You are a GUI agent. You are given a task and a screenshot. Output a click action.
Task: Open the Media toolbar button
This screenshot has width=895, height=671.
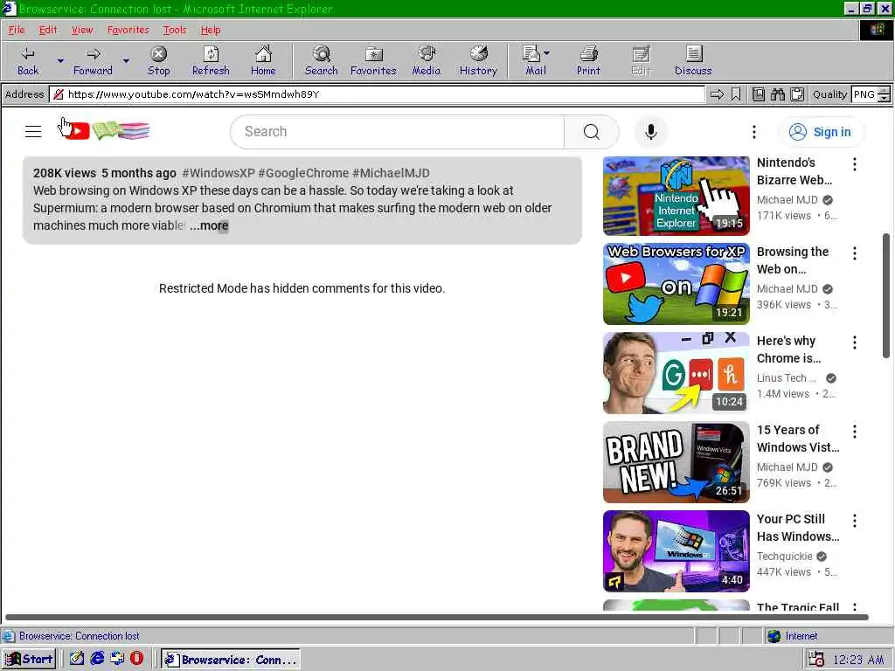427,61
